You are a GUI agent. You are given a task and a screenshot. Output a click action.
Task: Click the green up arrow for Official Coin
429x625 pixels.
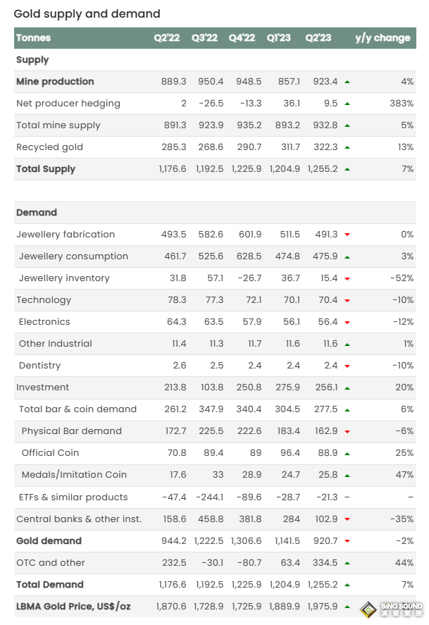tap(347, 453)
